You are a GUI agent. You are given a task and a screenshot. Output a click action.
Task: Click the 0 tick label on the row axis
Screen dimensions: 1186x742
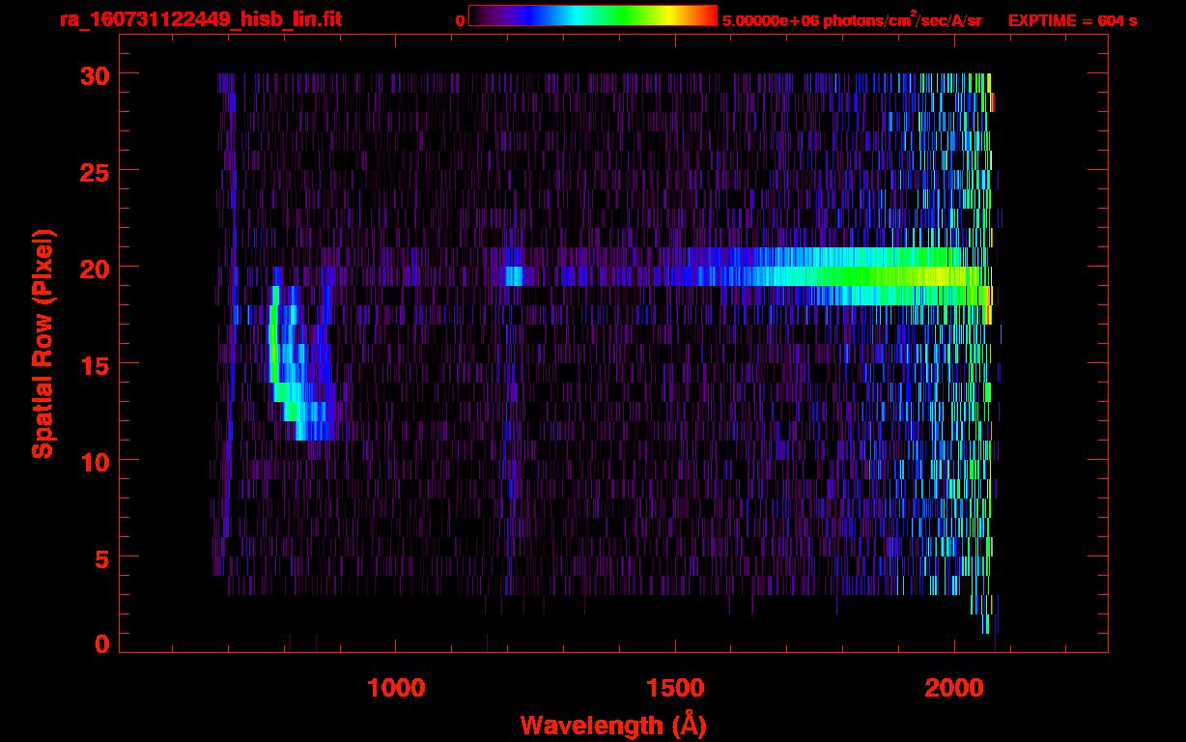click(100, 643)
